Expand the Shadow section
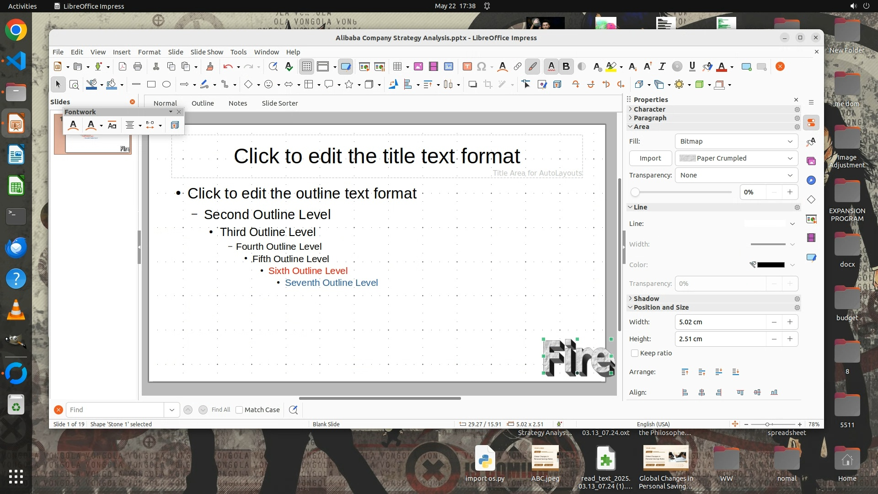 (646, 299)
